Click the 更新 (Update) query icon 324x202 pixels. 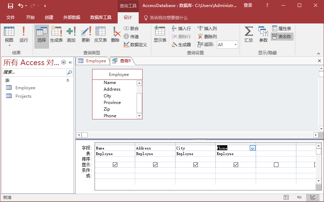coord(86,35)
